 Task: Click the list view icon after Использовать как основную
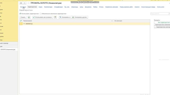(55, 17)
